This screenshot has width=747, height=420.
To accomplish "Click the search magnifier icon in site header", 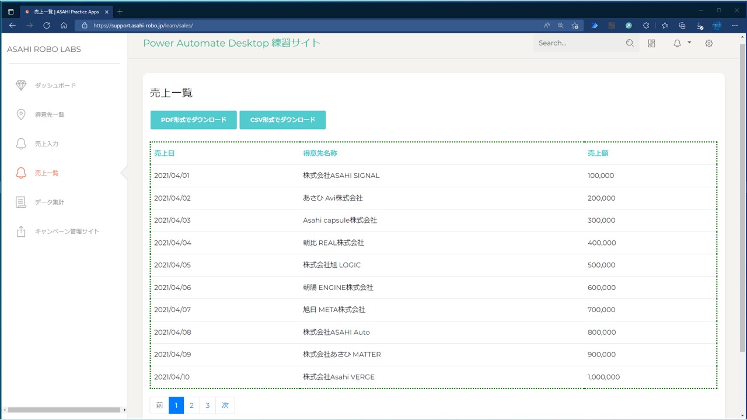I will 630,43.
